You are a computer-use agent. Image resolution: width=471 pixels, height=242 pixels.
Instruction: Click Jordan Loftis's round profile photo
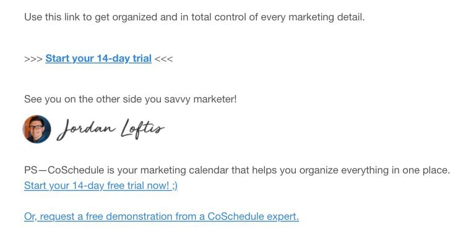(x=37, y=129)
